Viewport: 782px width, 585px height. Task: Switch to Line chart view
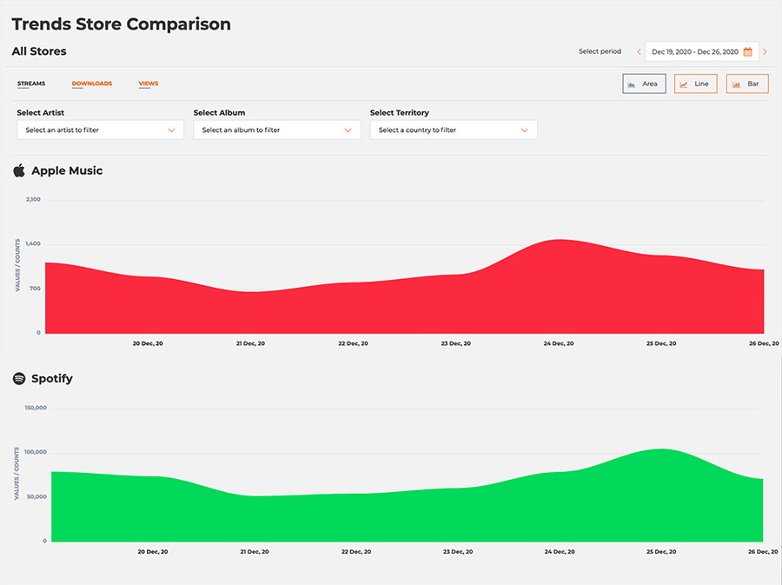point(695,84)
